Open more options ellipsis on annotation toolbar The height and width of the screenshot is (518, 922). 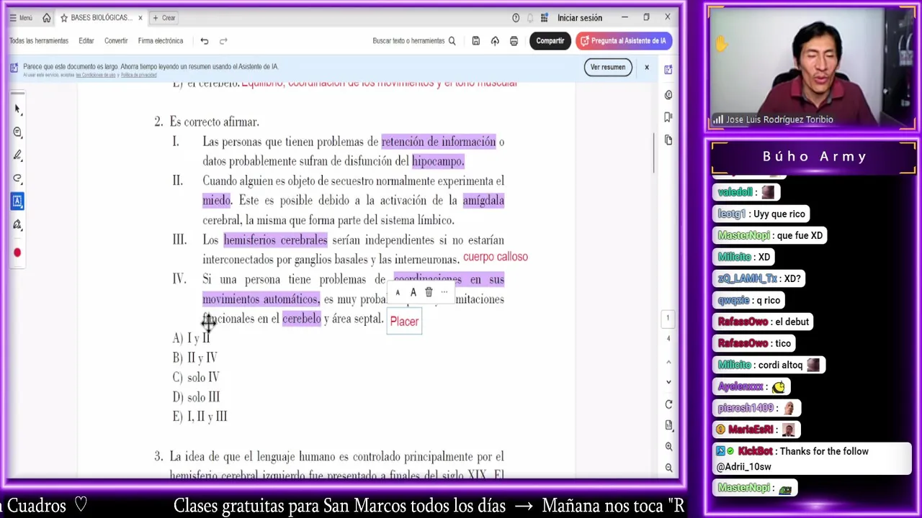click(x=444, y=292)
